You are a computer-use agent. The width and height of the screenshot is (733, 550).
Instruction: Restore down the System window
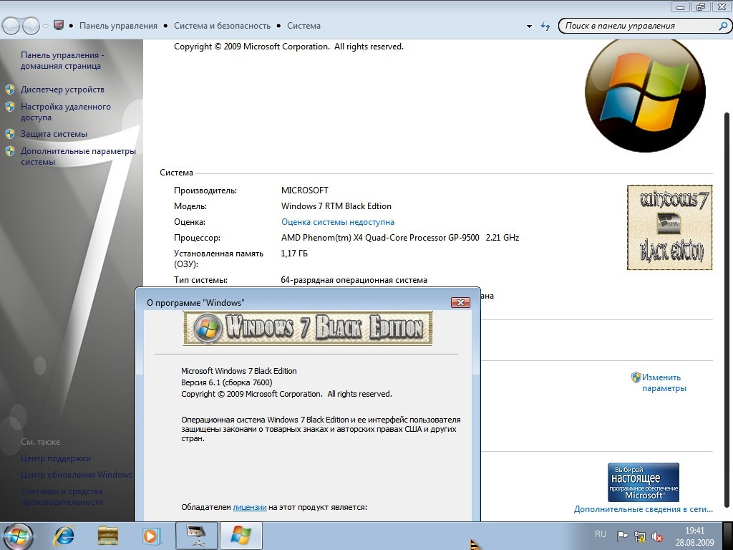coord(700,6)
